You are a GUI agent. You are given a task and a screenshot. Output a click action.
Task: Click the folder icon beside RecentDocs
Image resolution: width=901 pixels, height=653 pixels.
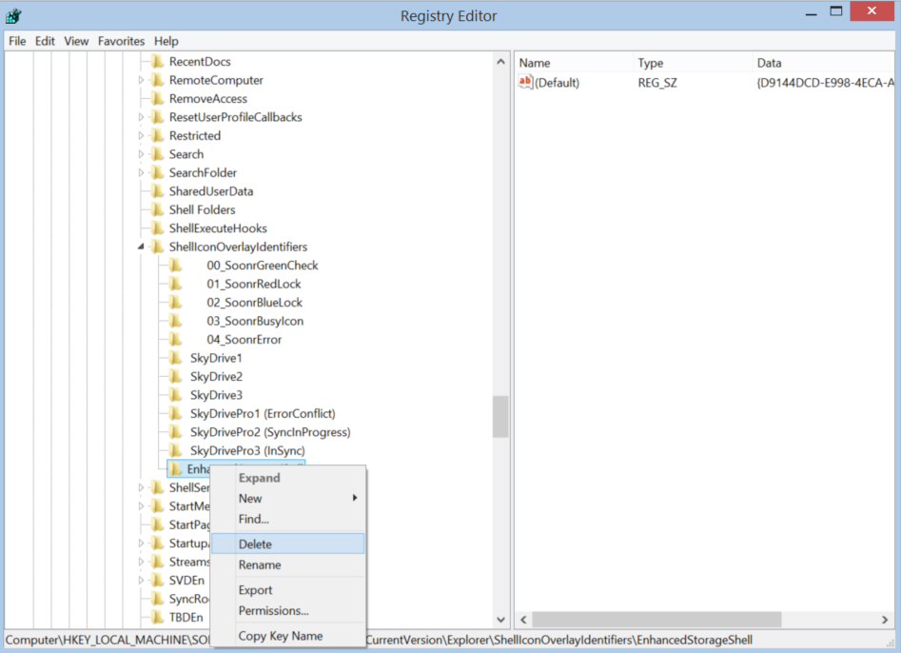157,62
